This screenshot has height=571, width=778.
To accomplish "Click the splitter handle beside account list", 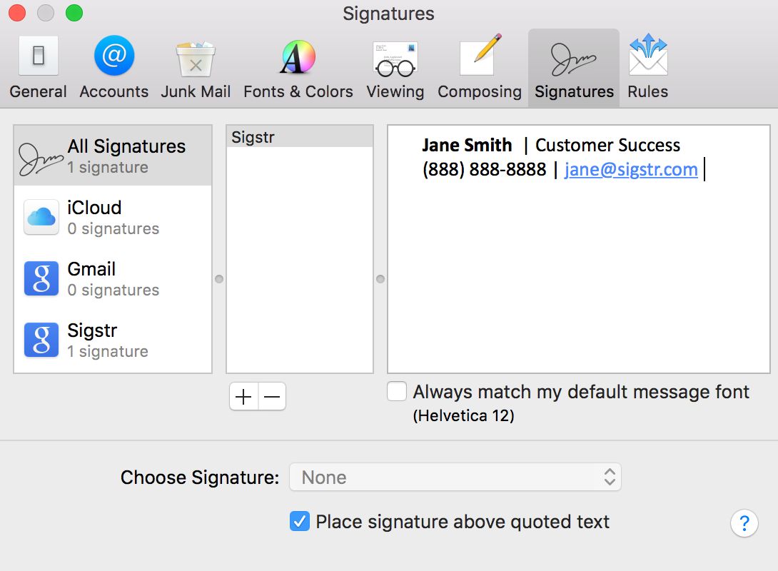I will pyautogui.click(x=219, y=279).
